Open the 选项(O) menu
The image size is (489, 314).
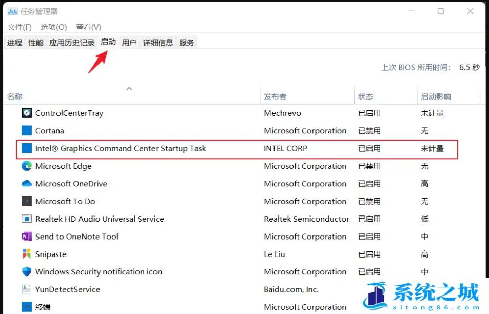point(54,27)
